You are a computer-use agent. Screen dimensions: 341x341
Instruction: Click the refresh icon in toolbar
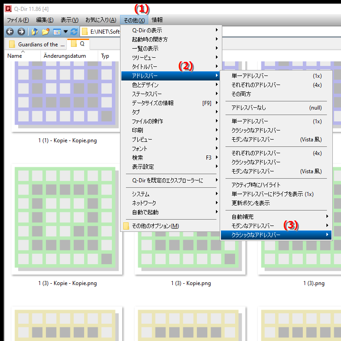tap(74, 32)
